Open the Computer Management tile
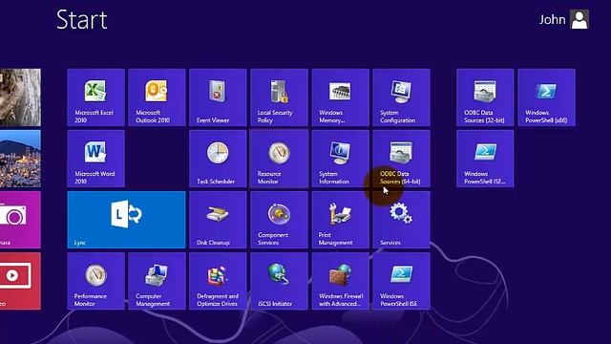Viewport: 611px width, 344px height. pyautogui.click(x=157, y=281)
